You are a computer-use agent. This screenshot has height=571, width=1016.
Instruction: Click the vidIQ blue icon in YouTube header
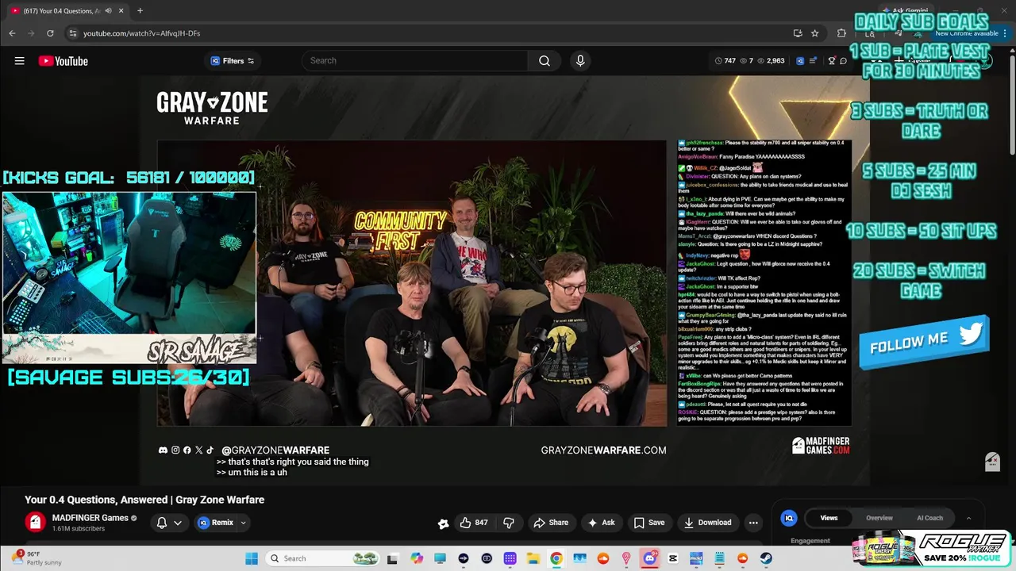800,60
